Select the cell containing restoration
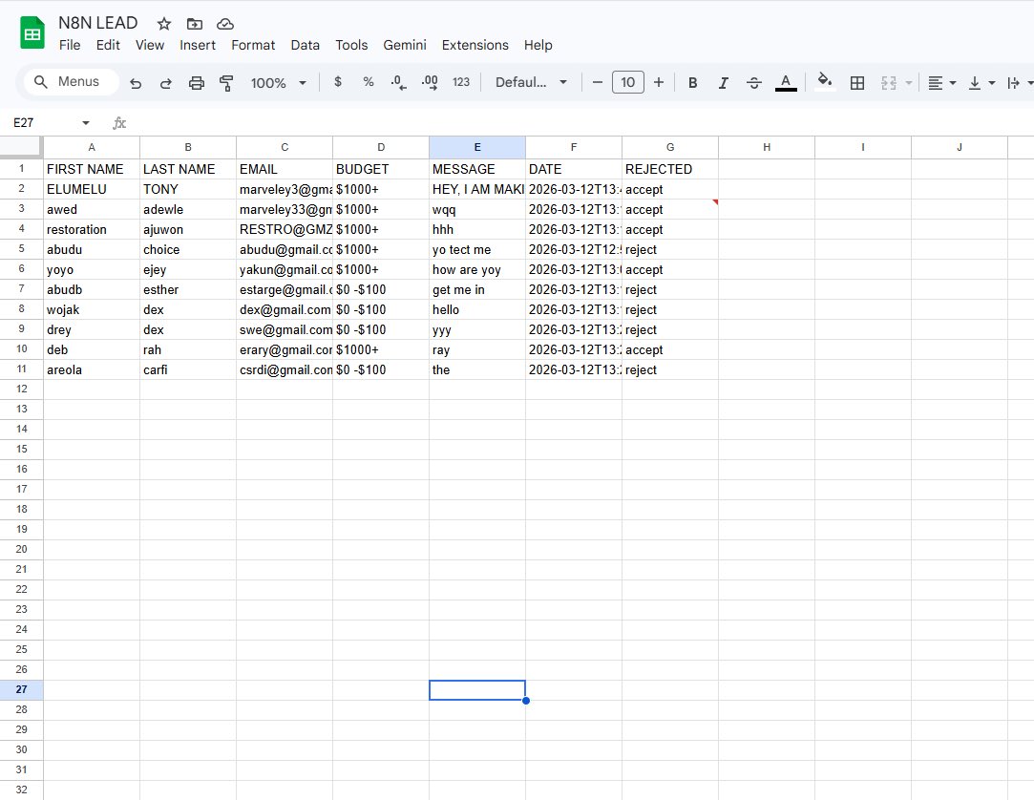1034x800 pixels. coord(92,229)
